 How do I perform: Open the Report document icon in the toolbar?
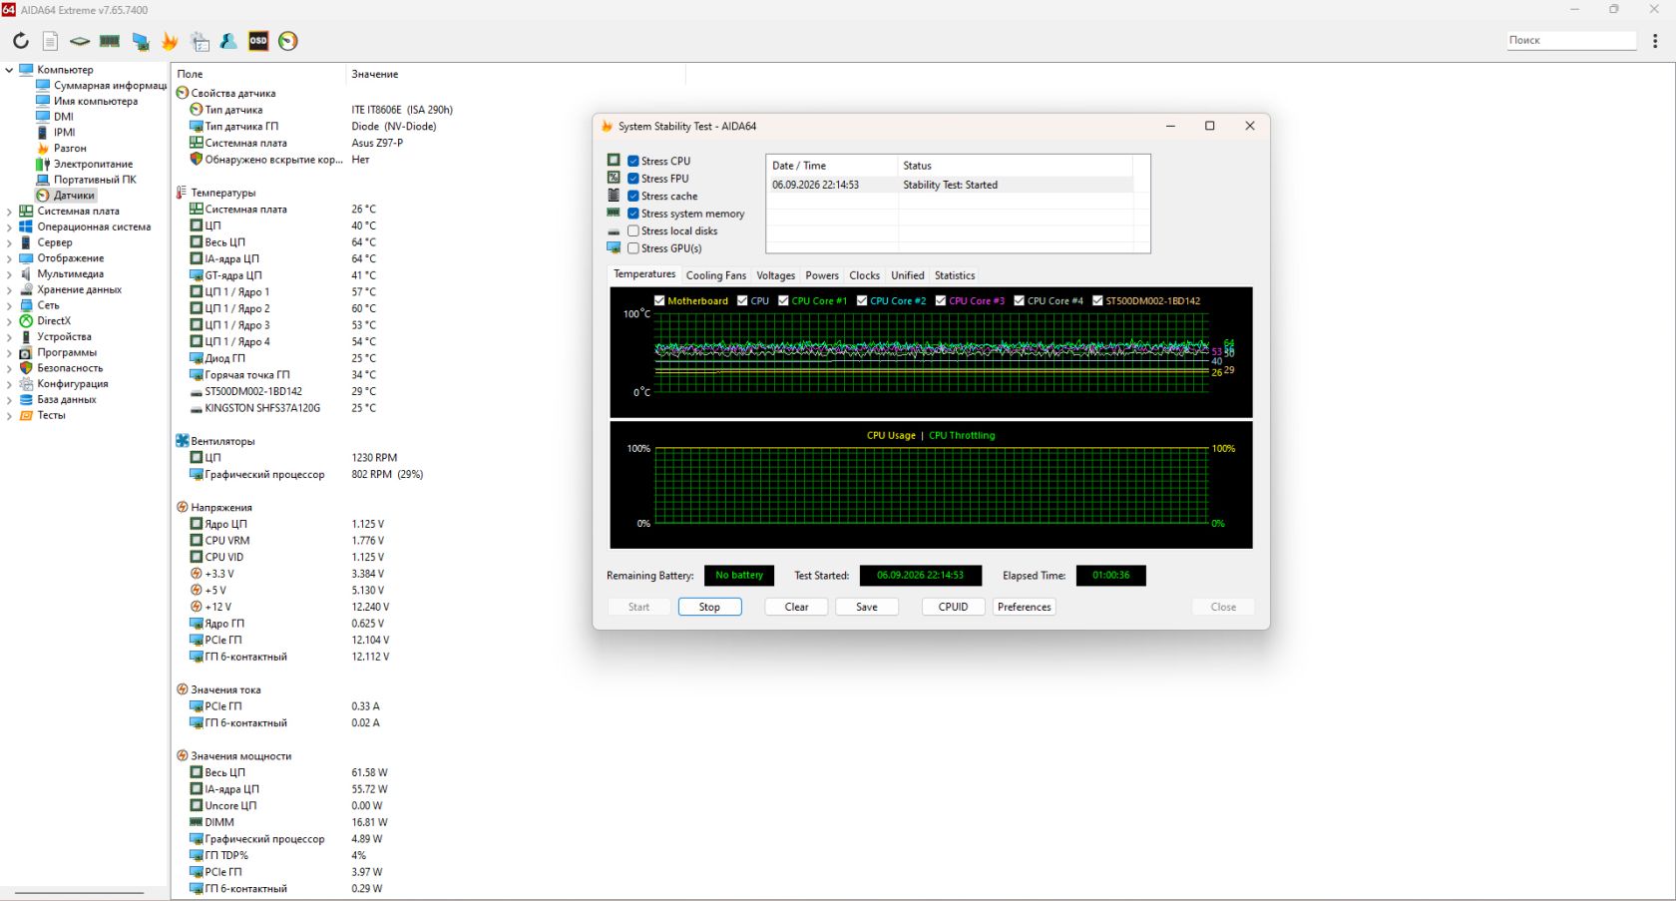pyautogui.click(x=50, y=41)
